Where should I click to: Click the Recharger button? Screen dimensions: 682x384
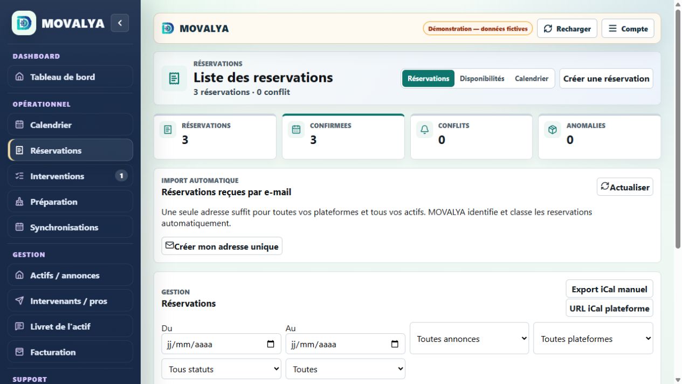[x=567, y=29]
